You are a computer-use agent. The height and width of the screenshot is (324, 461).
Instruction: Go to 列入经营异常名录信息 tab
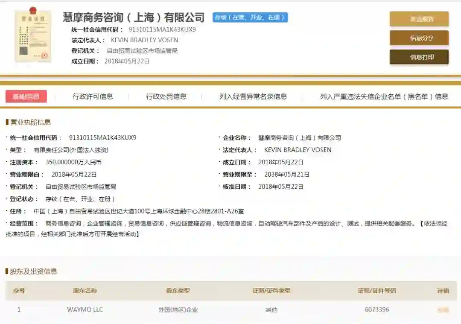click(x=253, y=96)
